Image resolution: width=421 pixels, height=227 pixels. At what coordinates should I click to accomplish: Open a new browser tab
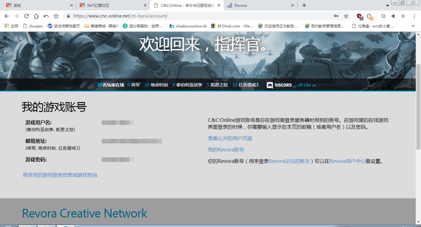304,5
